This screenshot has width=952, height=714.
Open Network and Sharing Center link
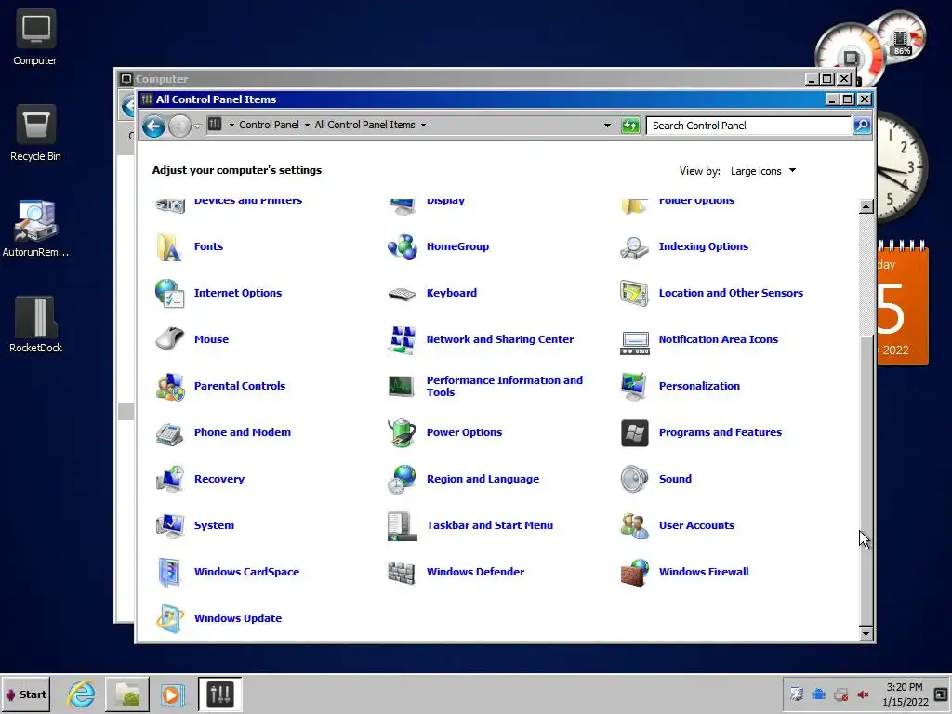(499, 339)
